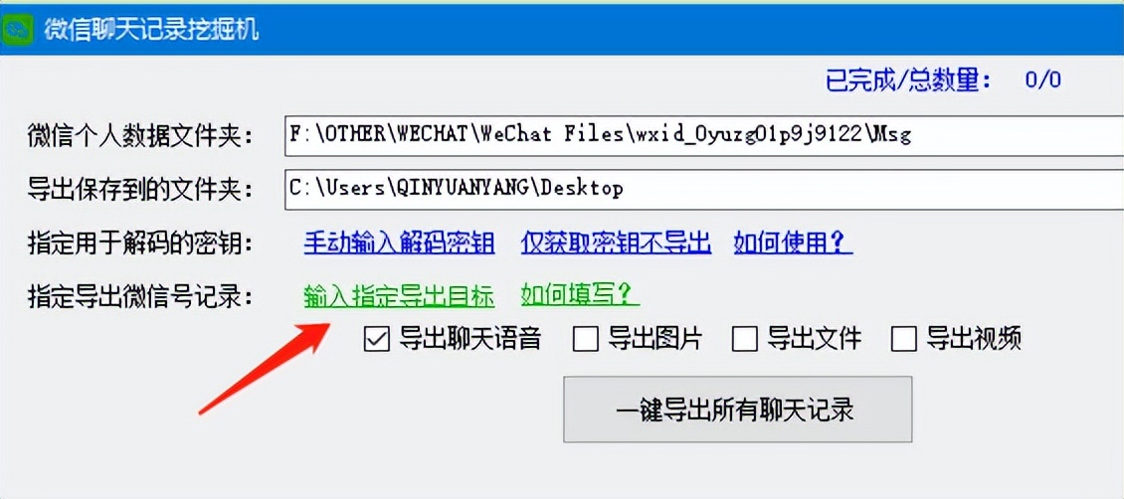
Task: Focus the Desktop export folder path field
Action: pyautogui.click(x=704, y=188)
